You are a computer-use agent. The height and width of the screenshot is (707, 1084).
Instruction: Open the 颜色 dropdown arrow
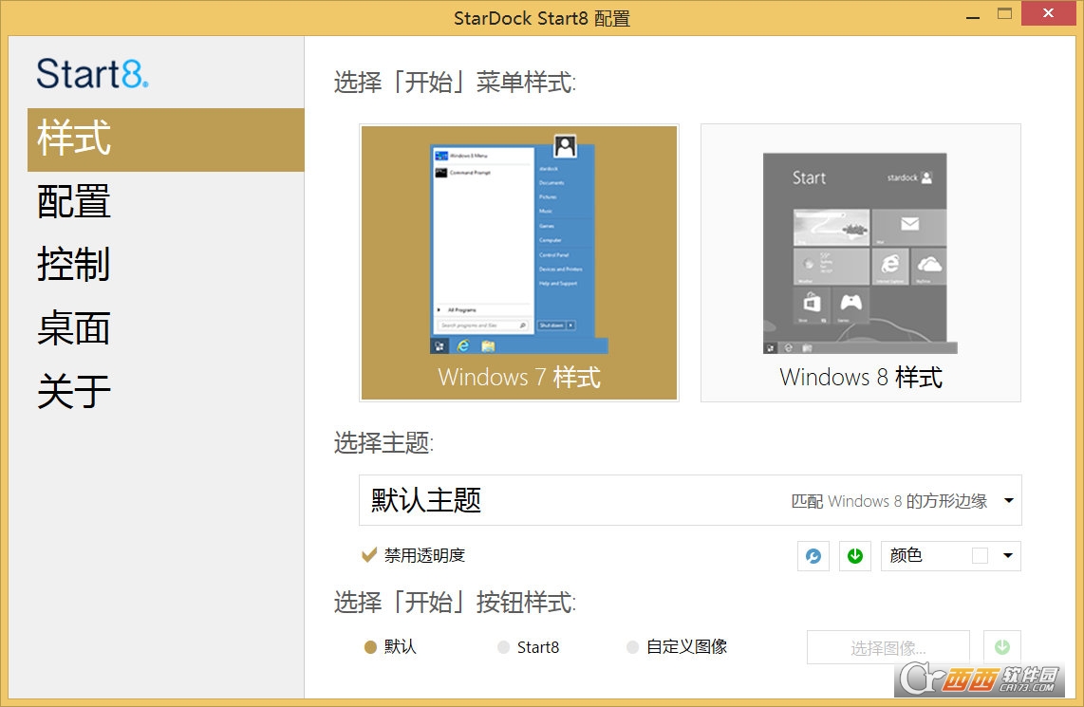click(x=1008, y=556)
